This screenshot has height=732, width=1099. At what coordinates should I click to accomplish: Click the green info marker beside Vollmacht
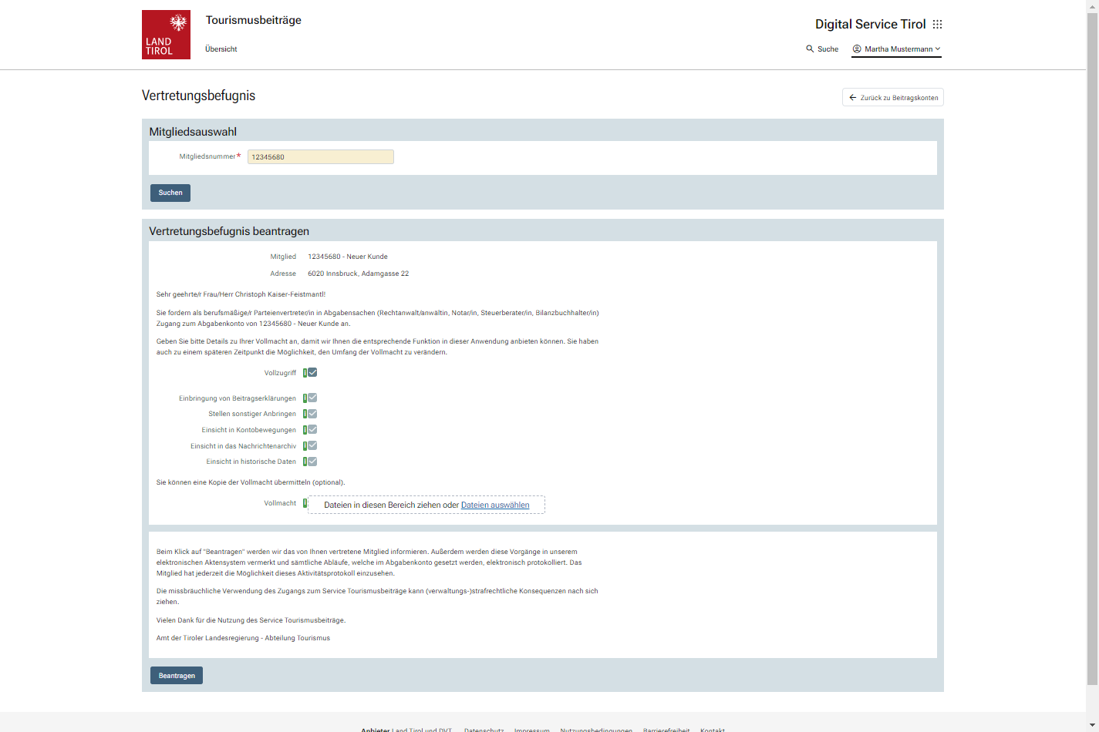pos(305,503)
